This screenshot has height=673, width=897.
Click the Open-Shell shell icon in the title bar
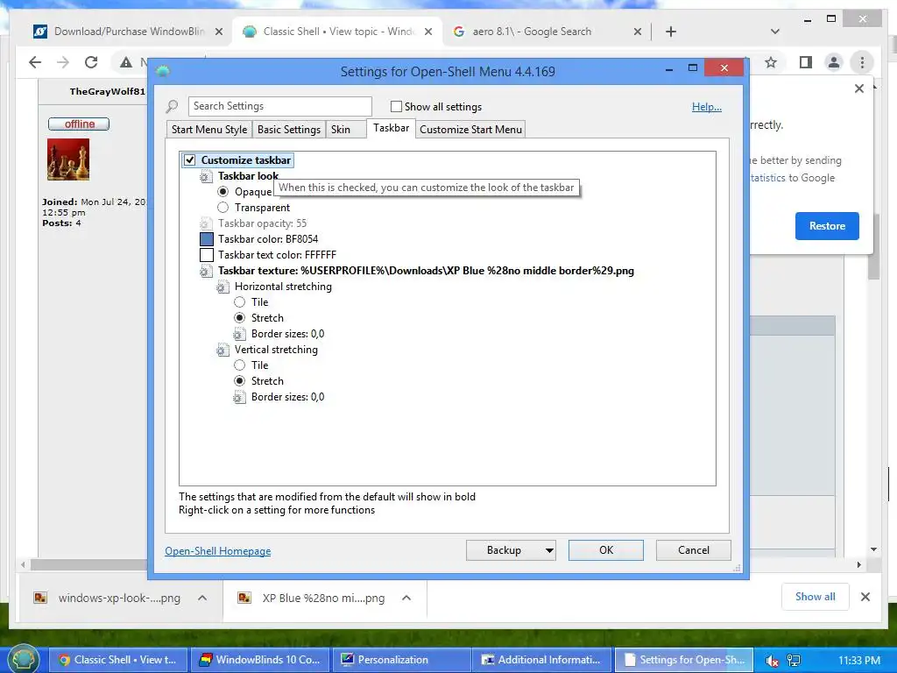pos(163,71)
